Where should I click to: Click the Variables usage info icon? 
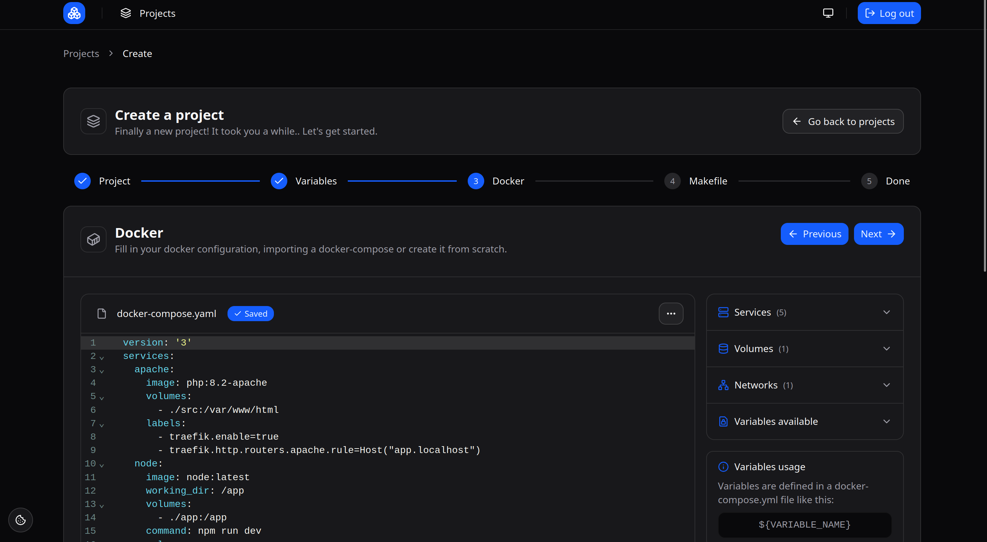pyautogui.click(x=723, y=466)
